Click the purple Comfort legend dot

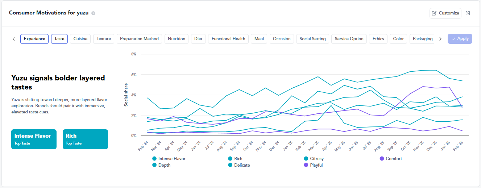(382, 159)
